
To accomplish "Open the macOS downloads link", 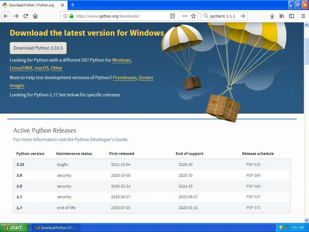I will 42,68.
